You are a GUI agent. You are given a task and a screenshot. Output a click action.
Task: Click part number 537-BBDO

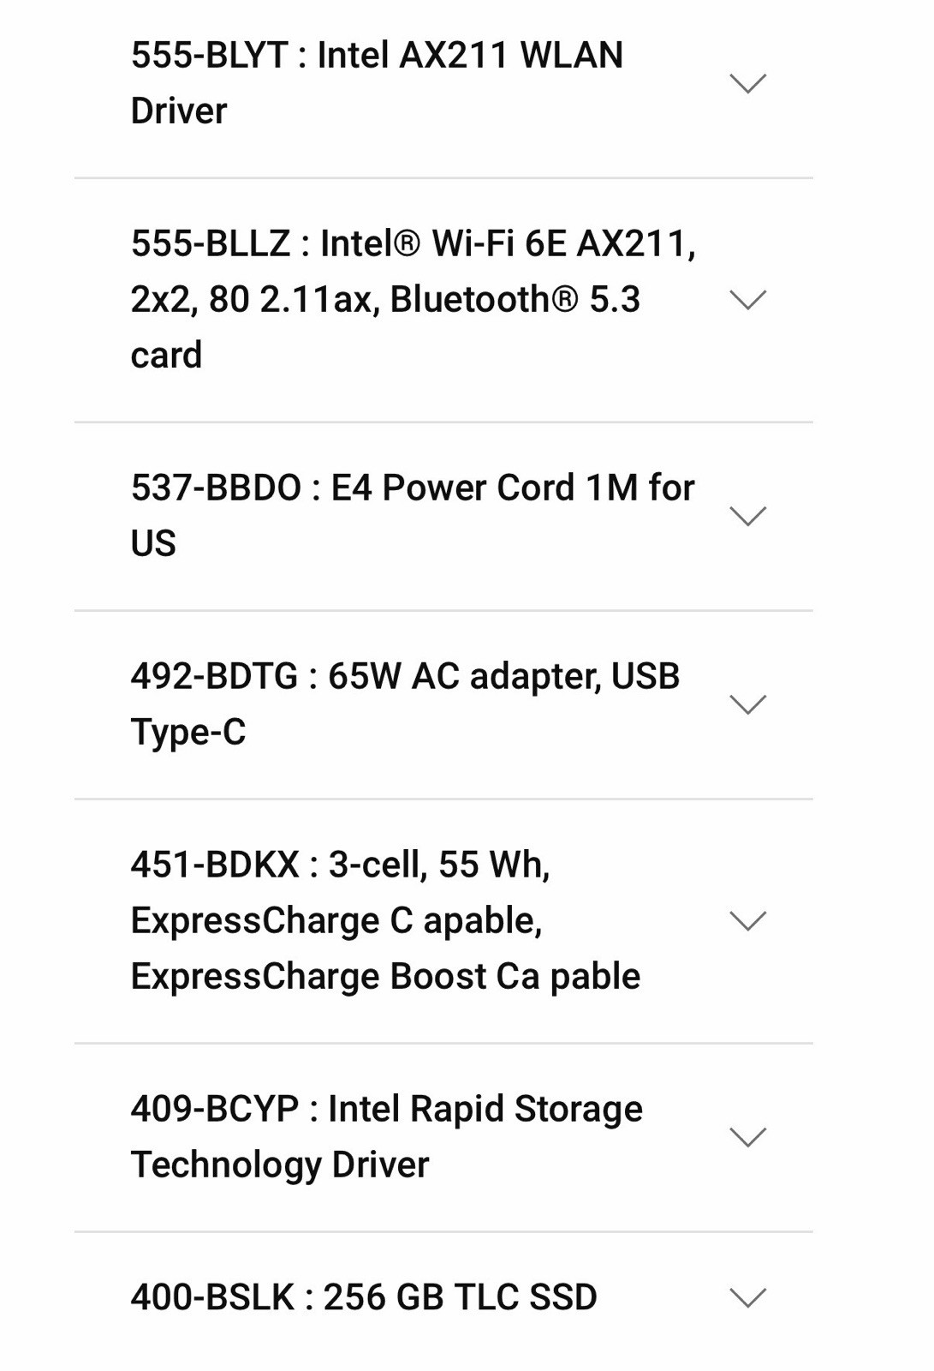point(216,488)
